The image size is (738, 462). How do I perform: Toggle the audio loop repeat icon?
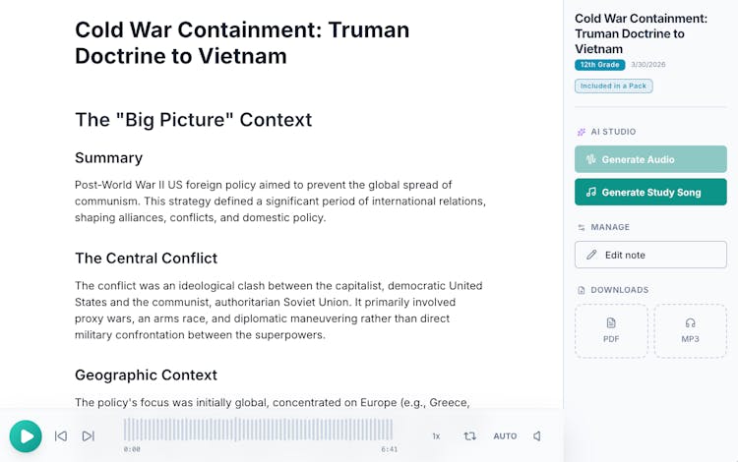(x=470, y=435)
